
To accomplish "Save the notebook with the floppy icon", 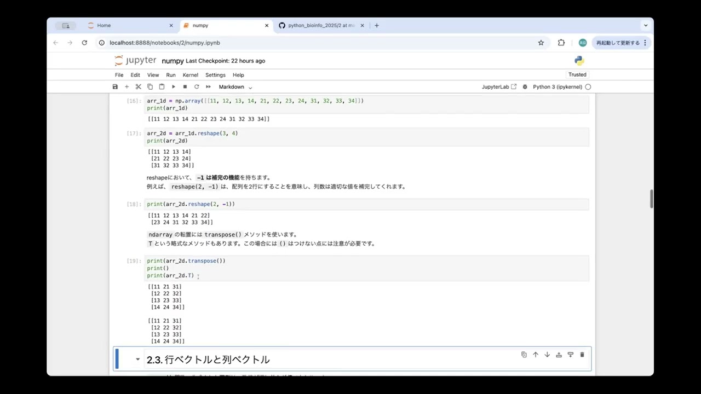I will click(115, 87).
